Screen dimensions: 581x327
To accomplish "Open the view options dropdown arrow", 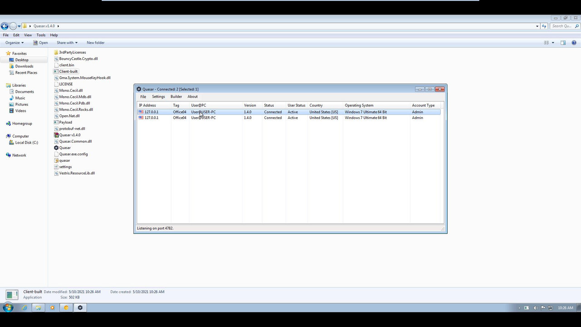I will pyautogui.click(x=553, y=43).
